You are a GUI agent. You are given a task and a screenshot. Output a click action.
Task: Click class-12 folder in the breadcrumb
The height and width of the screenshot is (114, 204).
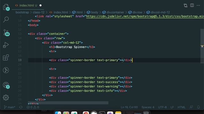(39, 12)
